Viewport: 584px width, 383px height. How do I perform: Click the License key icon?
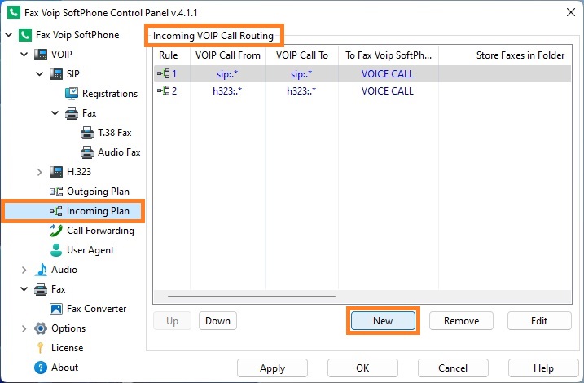pos(41,348)
